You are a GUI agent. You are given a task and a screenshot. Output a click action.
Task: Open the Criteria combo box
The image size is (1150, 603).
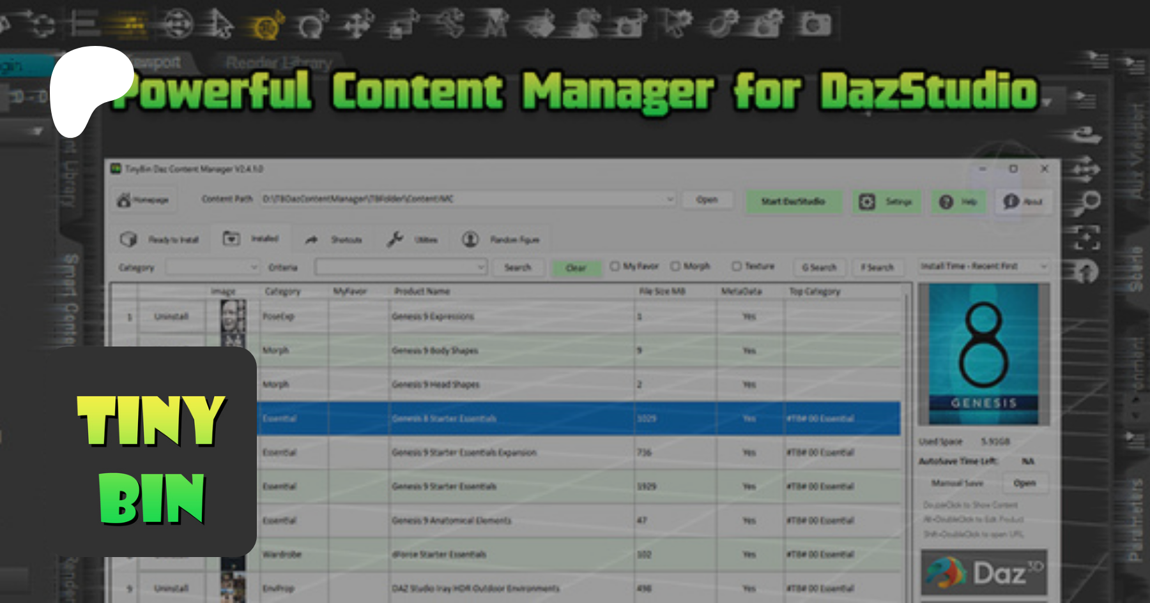(401, 267)
